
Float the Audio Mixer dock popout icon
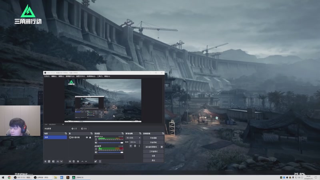pyautogui.click(x=122, y=134)
